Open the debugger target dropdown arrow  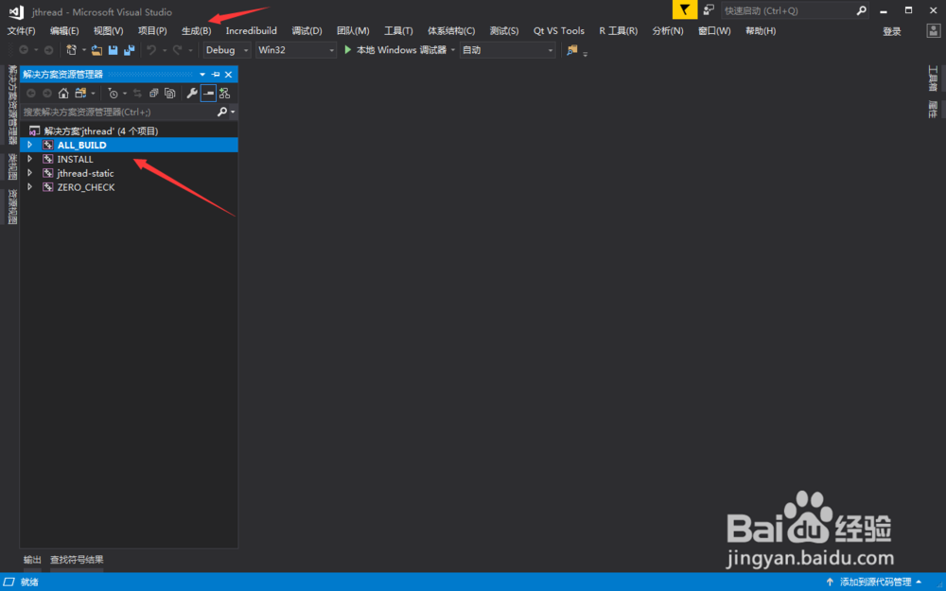[452, 50]
